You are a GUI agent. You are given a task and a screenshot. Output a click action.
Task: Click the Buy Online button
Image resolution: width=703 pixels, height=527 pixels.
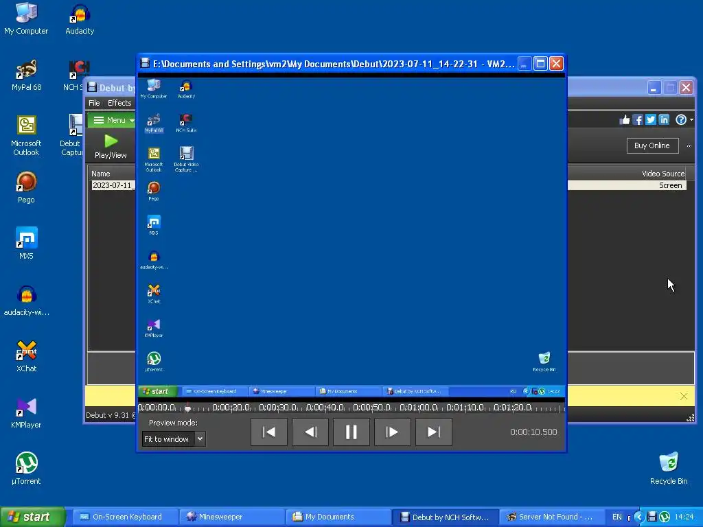pos(652,145)
